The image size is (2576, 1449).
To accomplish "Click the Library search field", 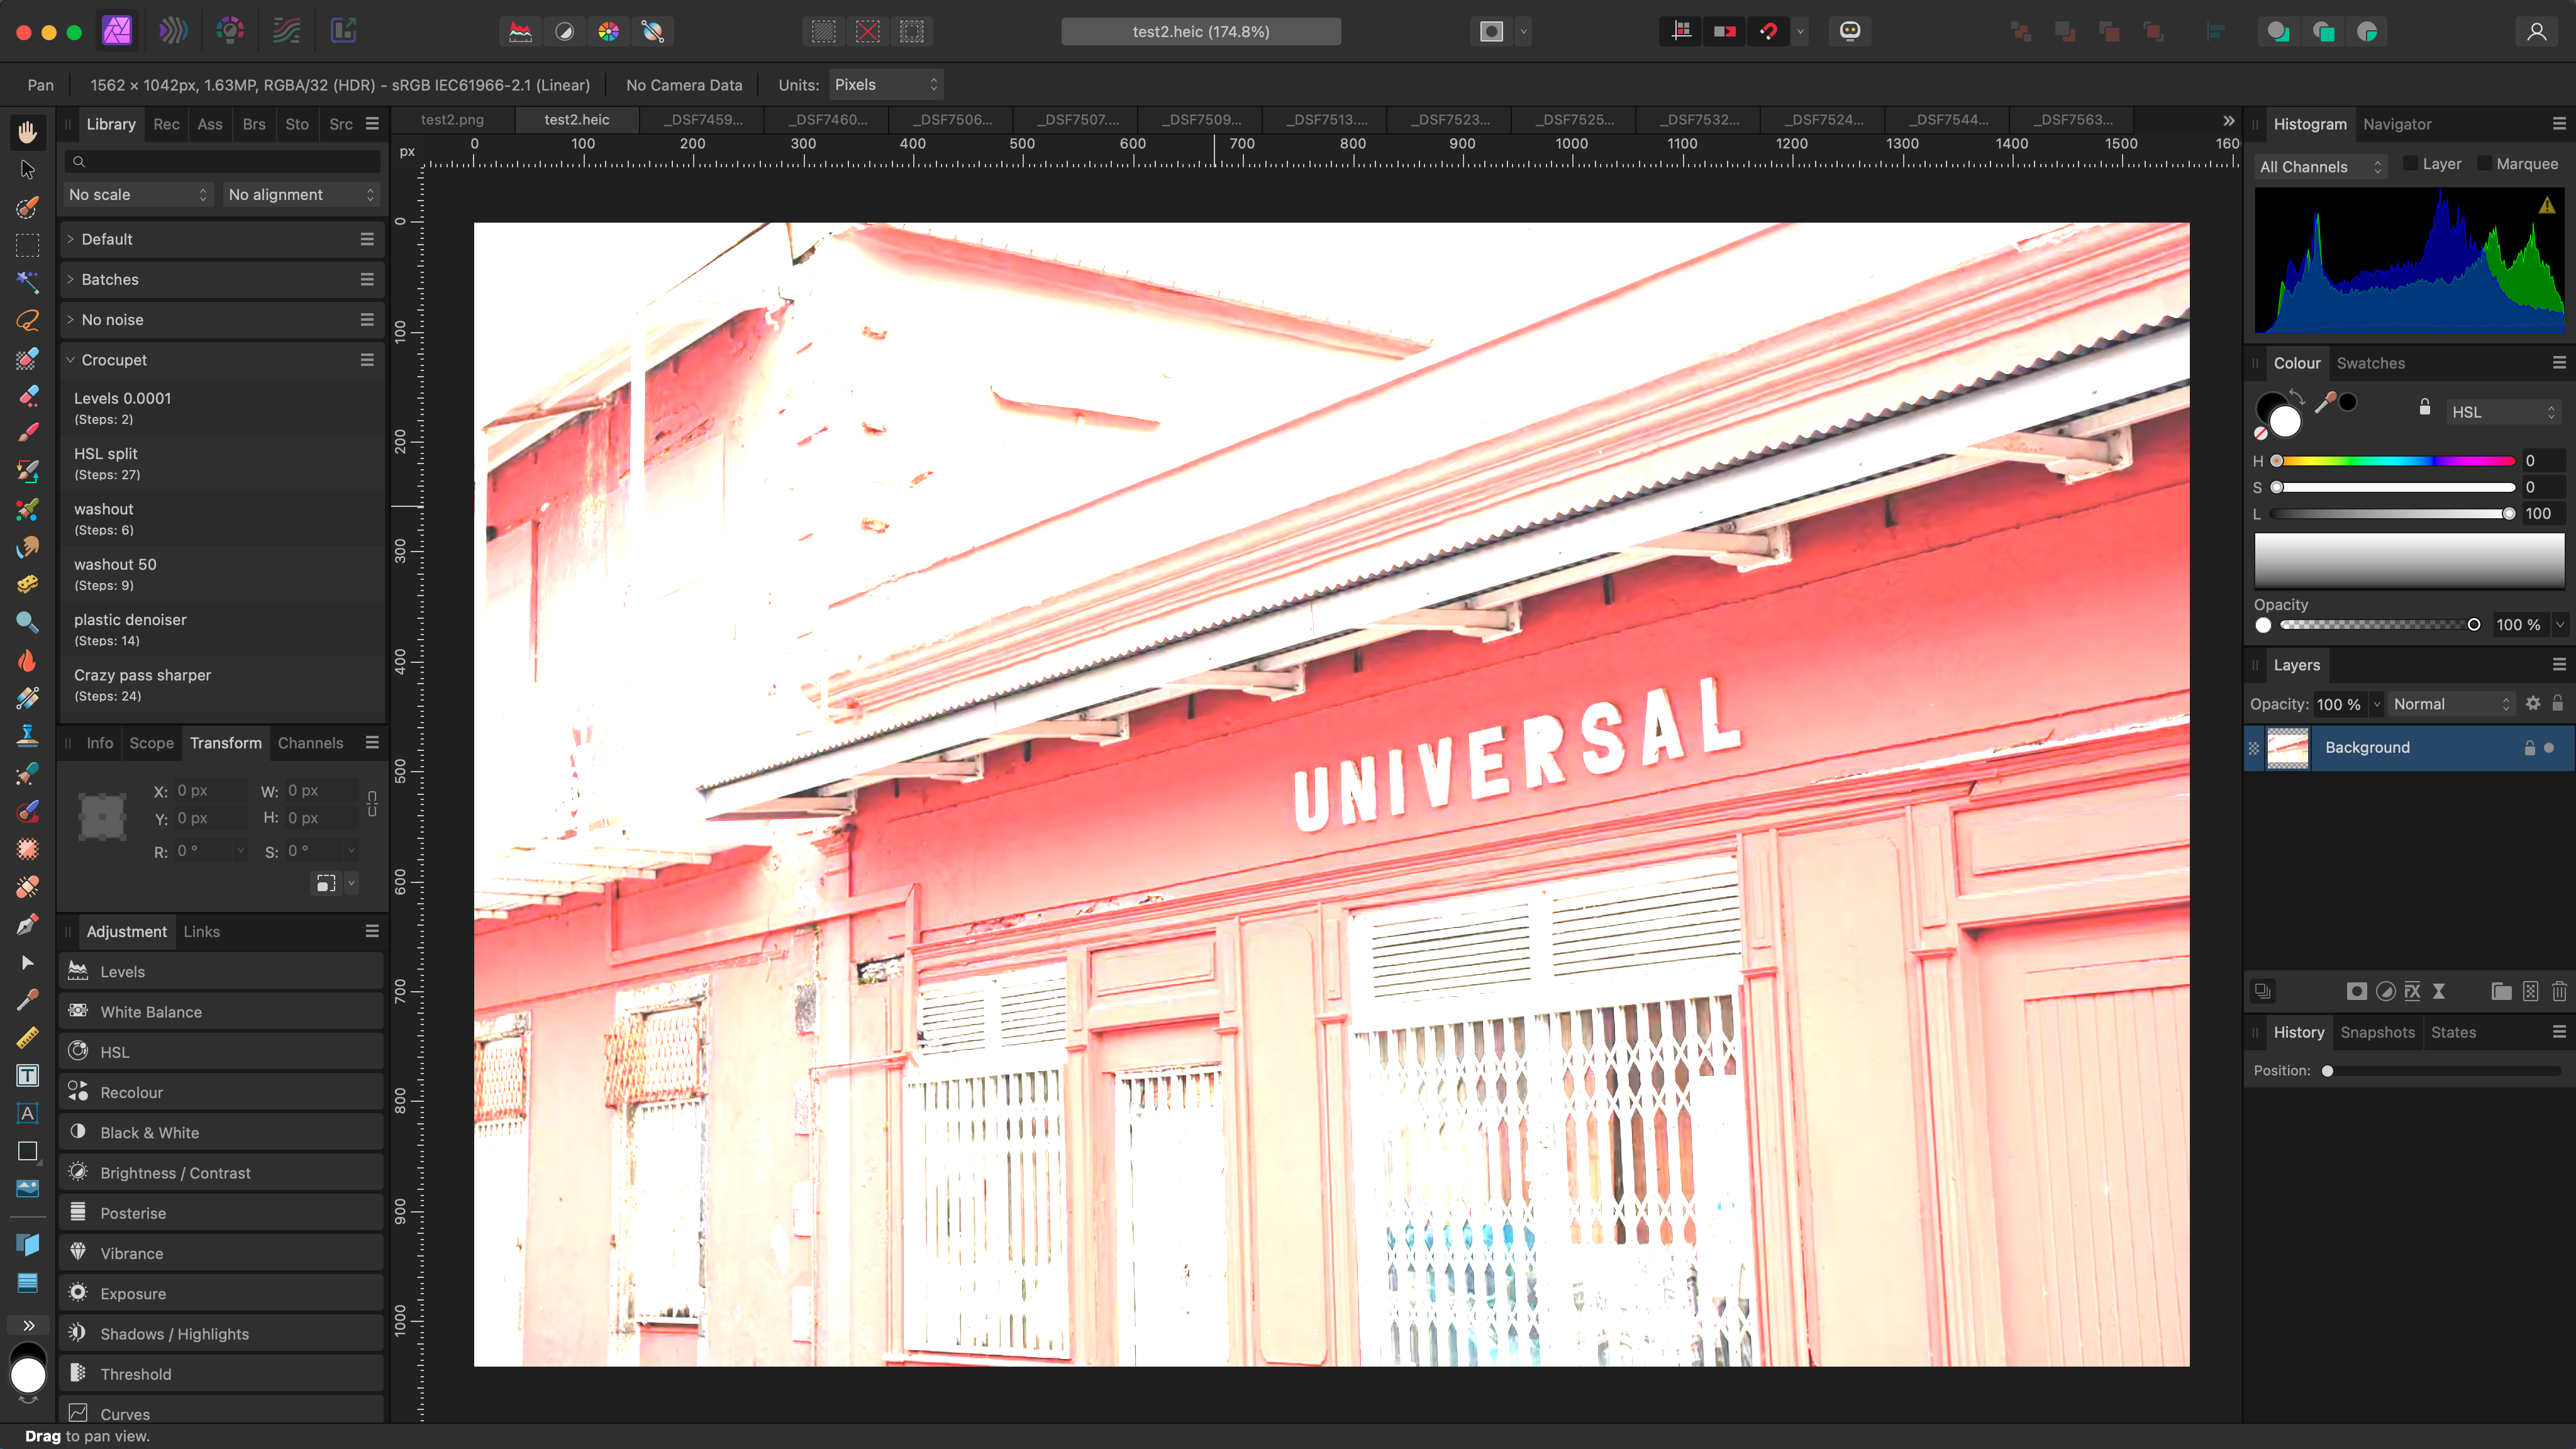I will 222,161.
